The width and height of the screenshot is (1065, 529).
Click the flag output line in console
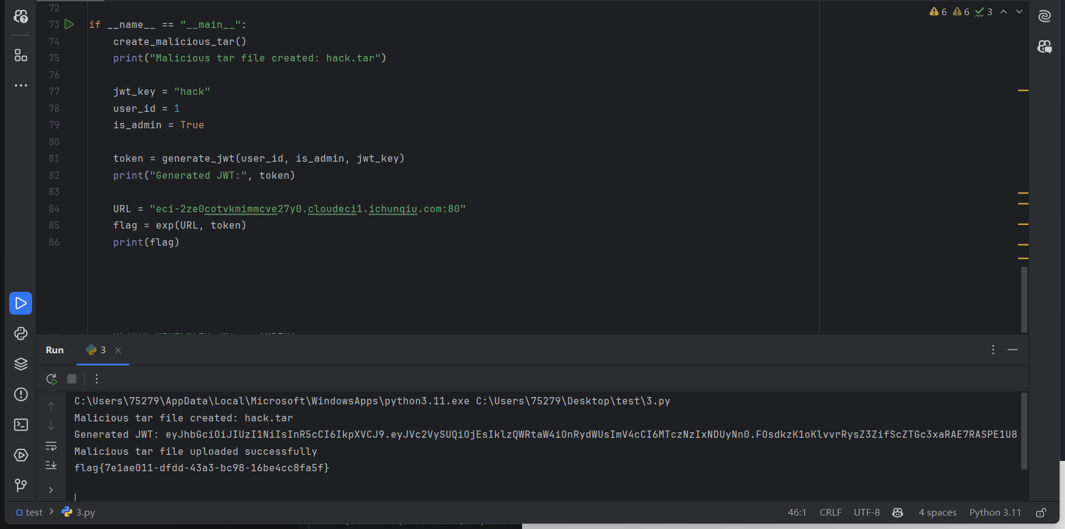pos(201,468)
